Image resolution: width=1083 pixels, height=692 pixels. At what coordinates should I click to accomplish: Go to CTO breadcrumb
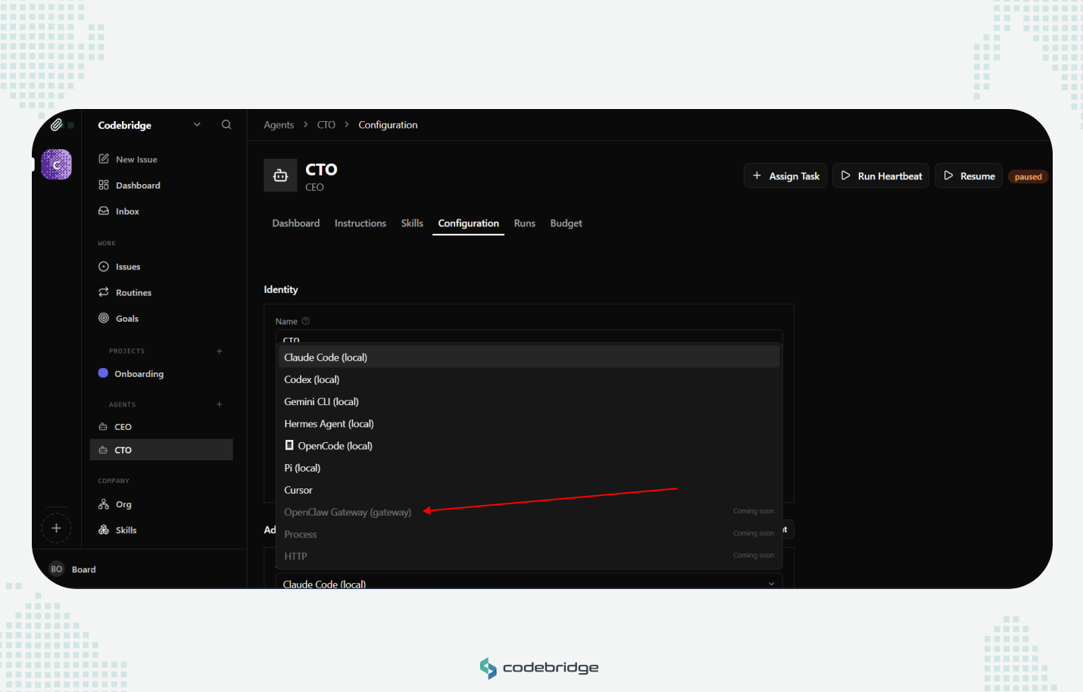(x=326, y=125)
